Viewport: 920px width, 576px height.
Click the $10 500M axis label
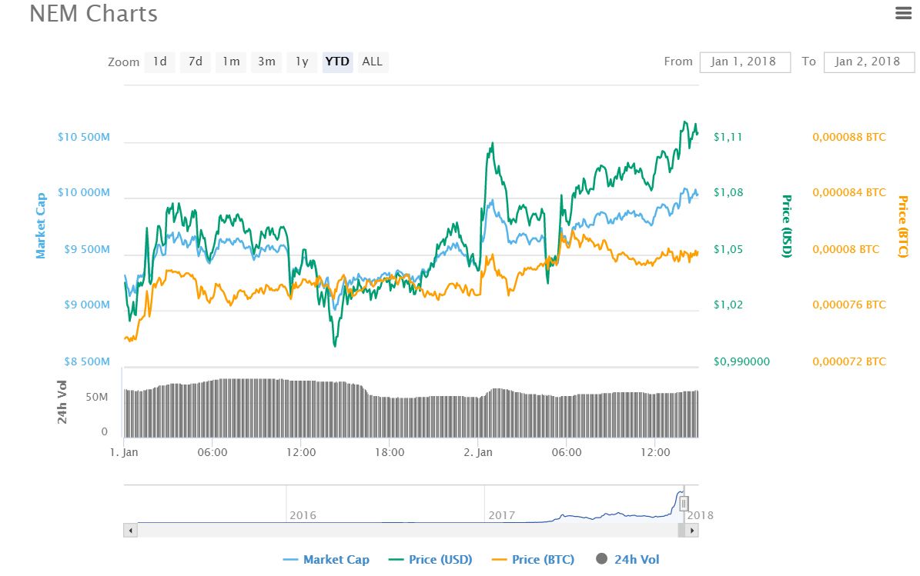(x=84, y=137)
